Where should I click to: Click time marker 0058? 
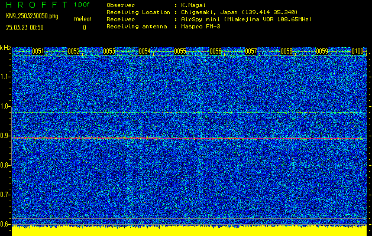(x=287, y=51)
